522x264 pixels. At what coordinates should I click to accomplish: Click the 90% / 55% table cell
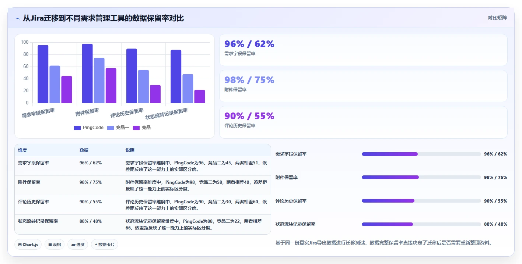[91, 201]
